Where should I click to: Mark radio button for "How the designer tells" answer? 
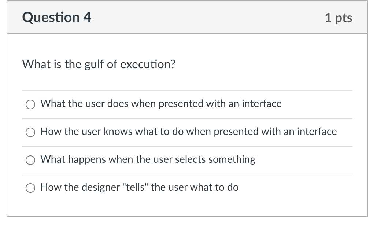pos(30,188)
